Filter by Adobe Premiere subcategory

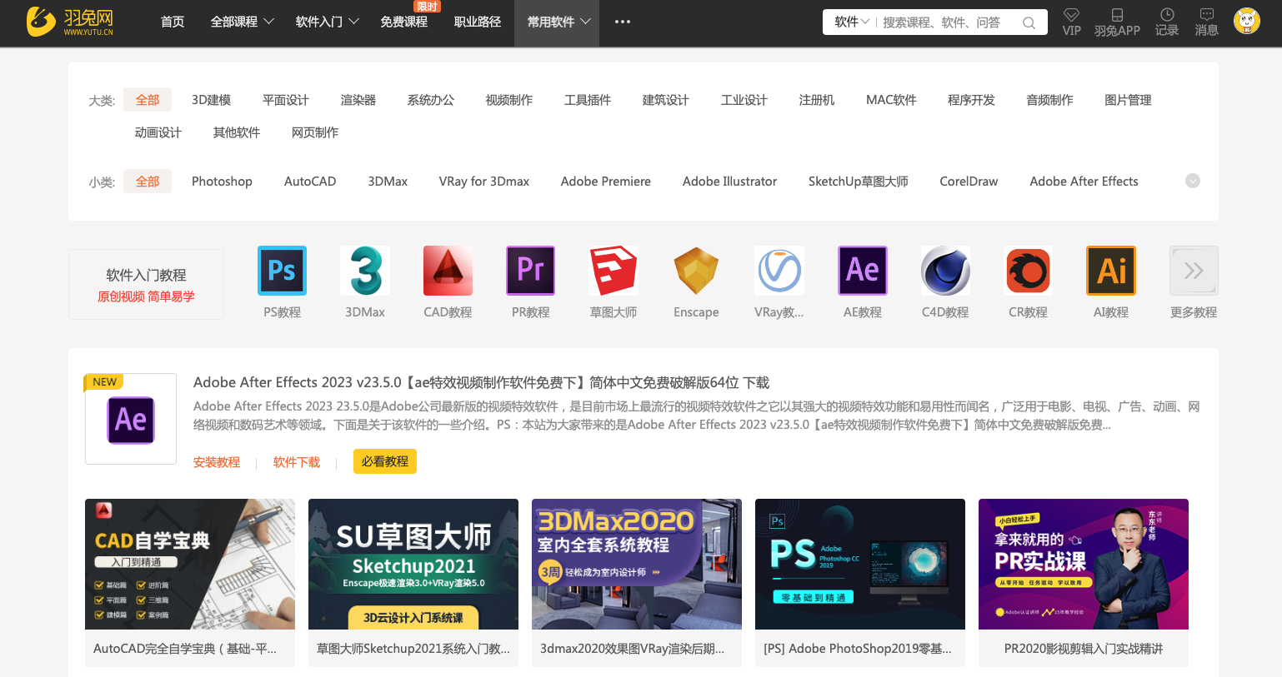click(x=606, y=182)
